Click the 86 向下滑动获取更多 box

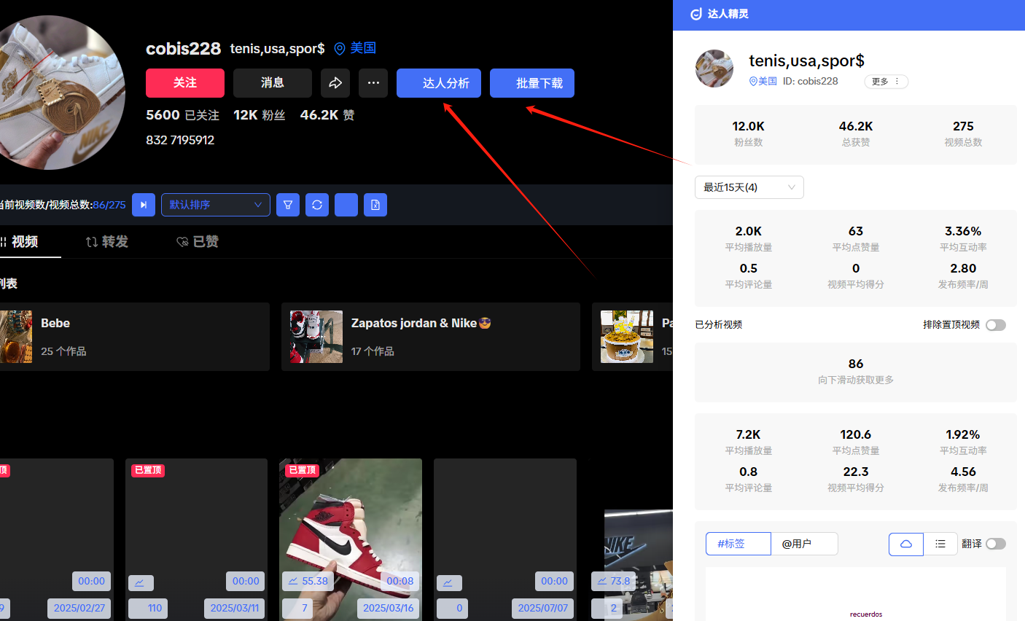click(x=856, y=372)
